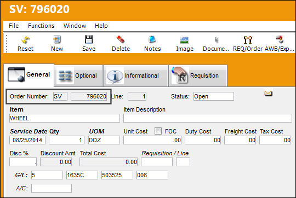Switch to the Informational tab label
The image size is (296, 198).
pyautogui.click(x=142, y=75)
